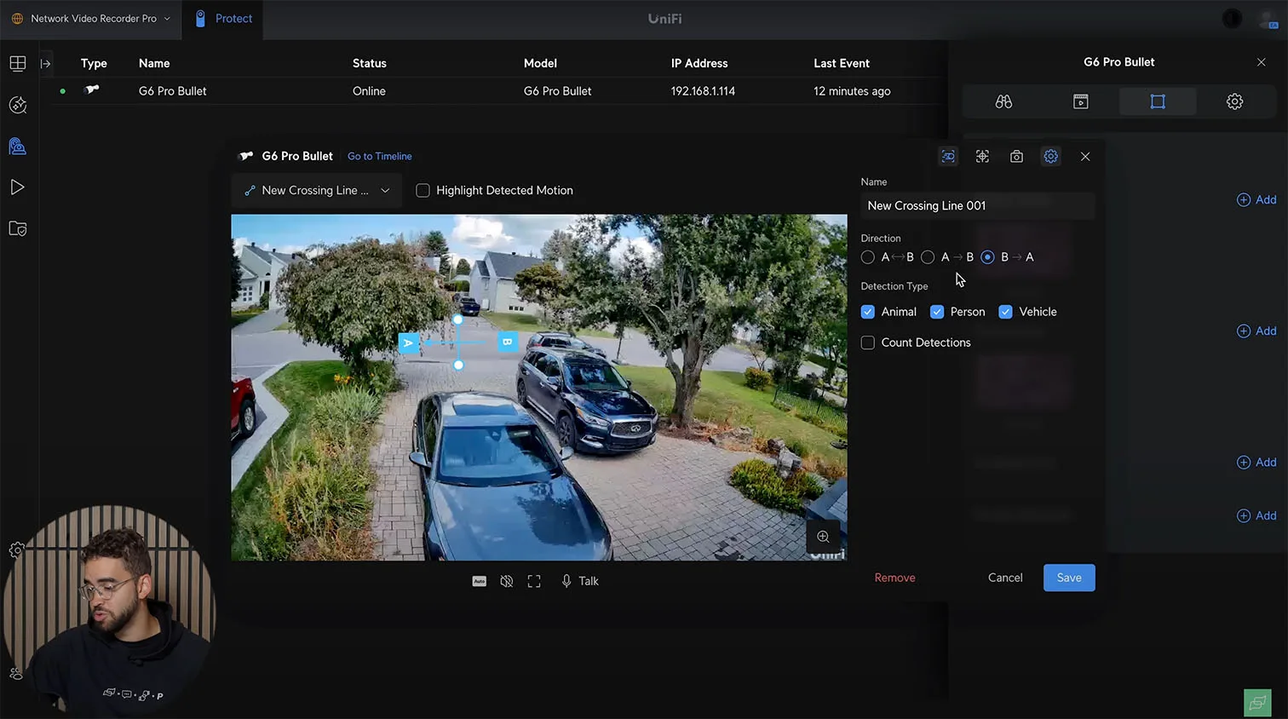Click the Model column header
This screenshot has height=719, width=1288.
(540, 63)
